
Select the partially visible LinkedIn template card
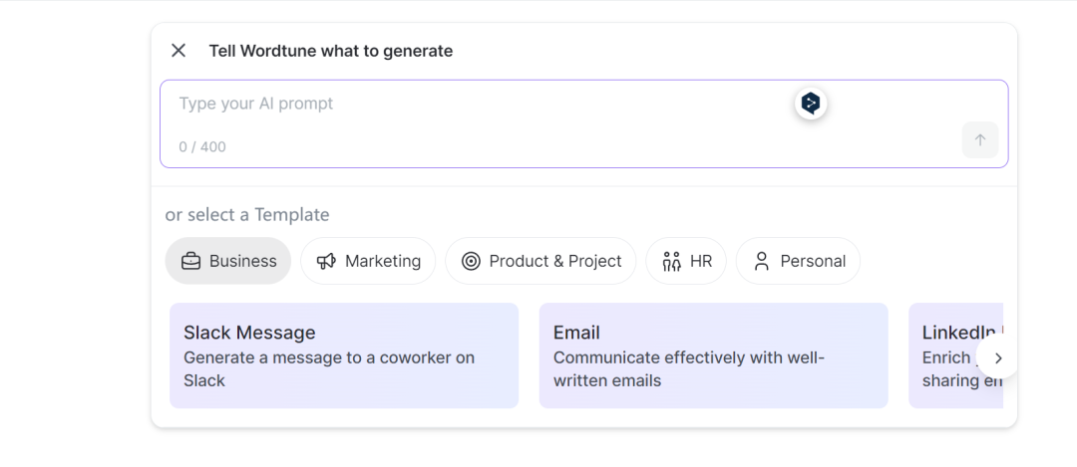coord(955,355)
